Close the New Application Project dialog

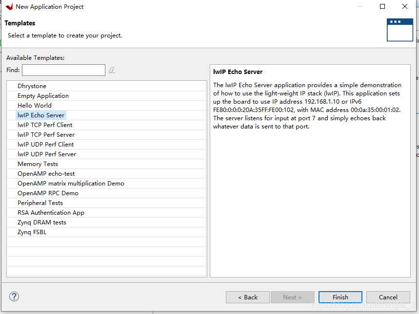(404, 6)
